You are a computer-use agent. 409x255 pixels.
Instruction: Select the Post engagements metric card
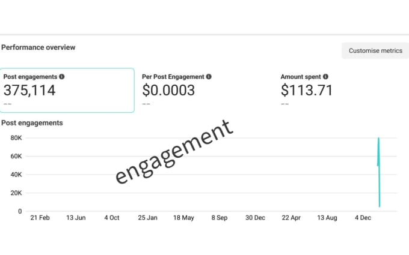point(67,90)
